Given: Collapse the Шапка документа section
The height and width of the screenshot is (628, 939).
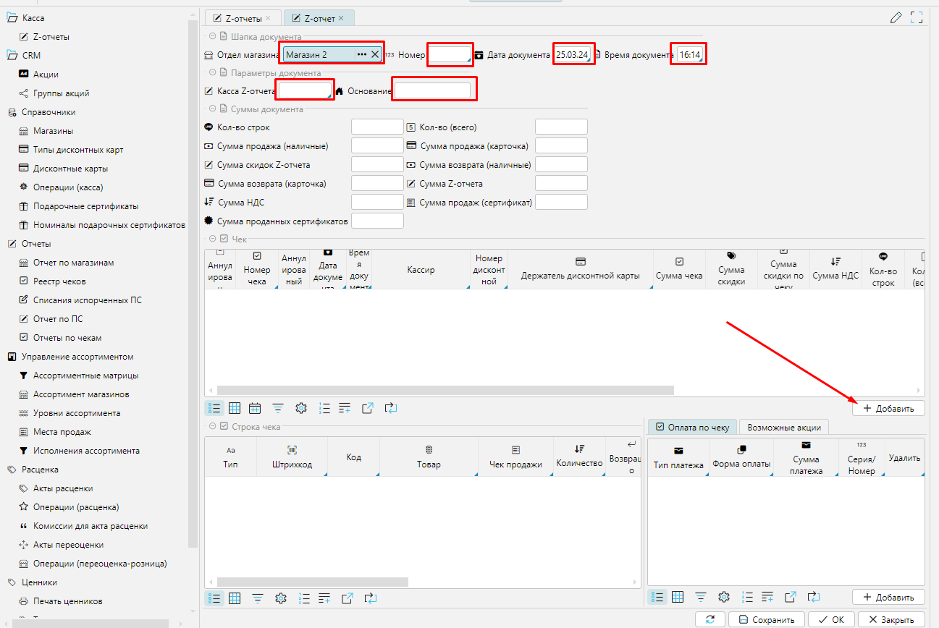Looking at the screenshot, I should tap(212, 36).
